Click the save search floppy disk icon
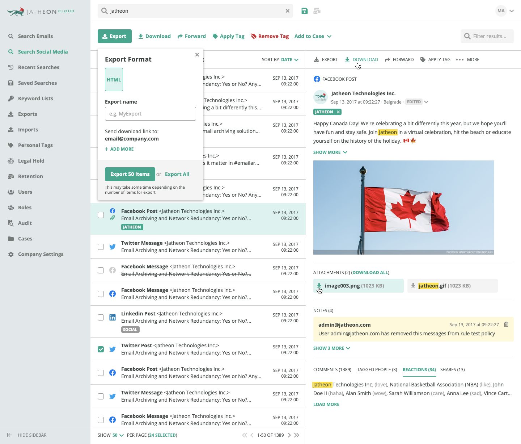The image size is (521, 444). 305,11
